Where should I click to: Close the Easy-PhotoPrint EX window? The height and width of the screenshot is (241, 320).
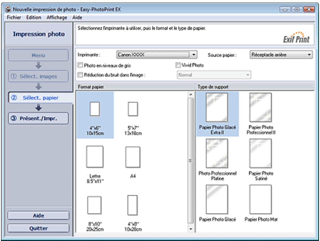point(309,9)
